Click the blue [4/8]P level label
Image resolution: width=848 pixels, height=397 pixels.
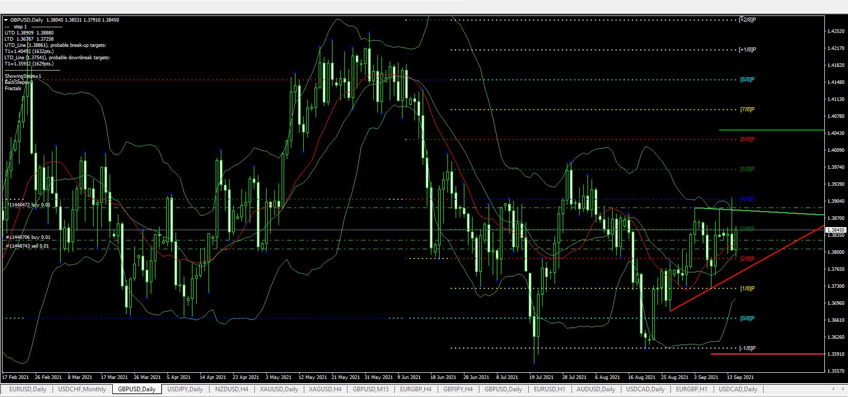pos(747,199)
